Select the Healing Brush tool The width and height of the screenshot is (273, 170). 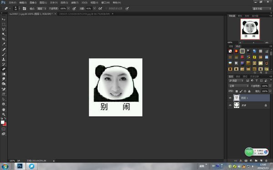point(4,49)
